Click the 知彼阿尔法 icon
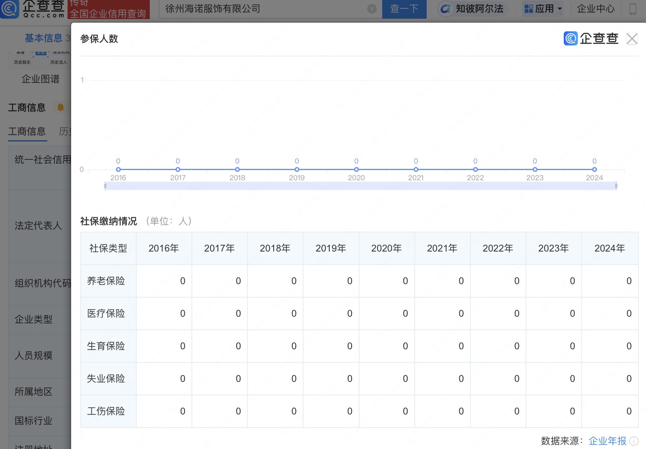 (446, 9)
